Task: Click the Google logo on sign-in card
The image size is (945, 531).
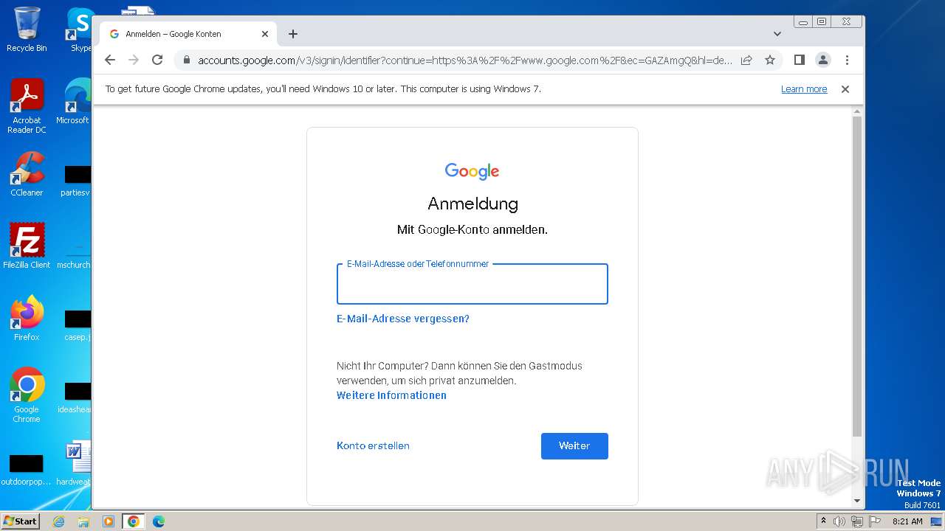Action: point(472,172)
